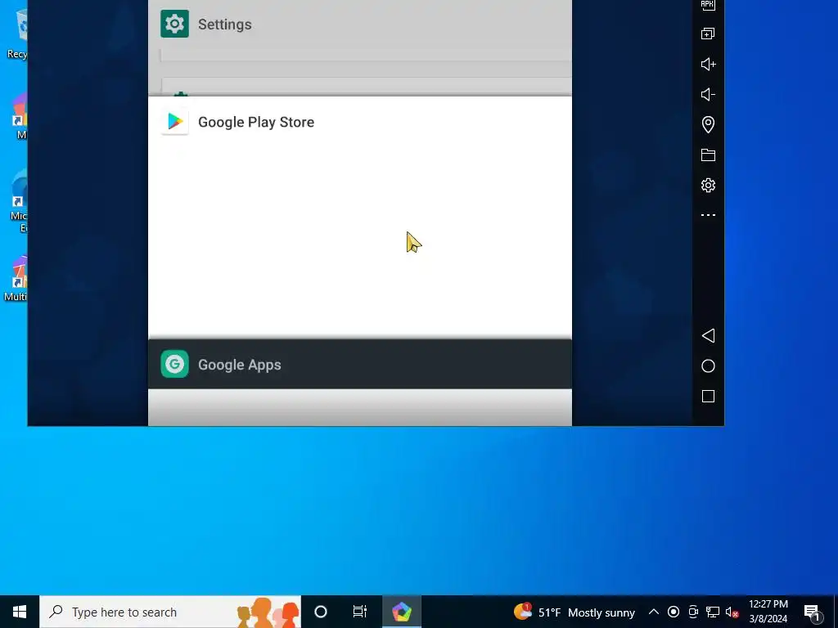838x628 pixels.
Task: Open the Google Play Store recent card
Action: tap(360, 218)
